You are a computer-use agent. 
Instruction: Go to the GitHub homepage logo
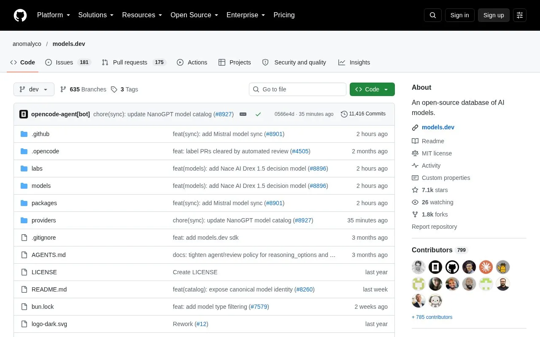(x=20, y=15)
